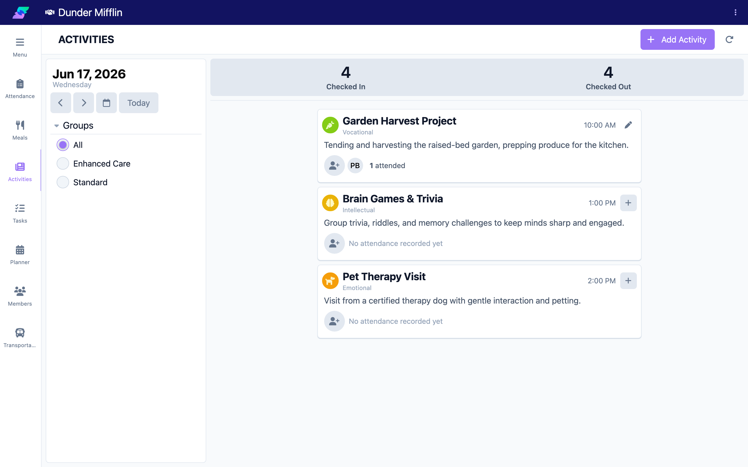
Task: Click the Jun 17, 2026 date heading
Action: [x=89, y=74]
